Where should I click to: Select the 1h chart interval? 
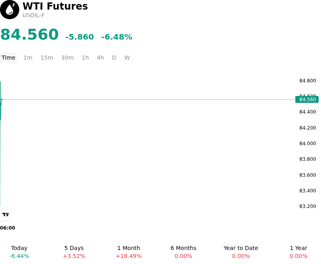[85, 58]
